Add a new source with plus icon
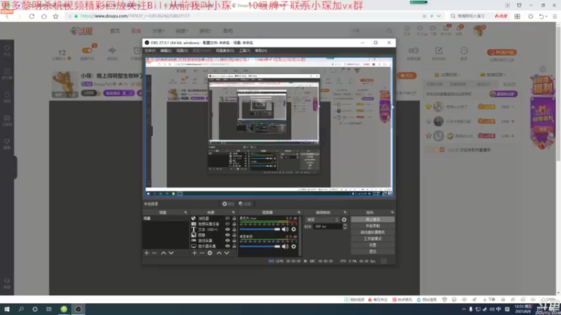The width and height of the screenshot is (561, 315). tap(194, 253)
